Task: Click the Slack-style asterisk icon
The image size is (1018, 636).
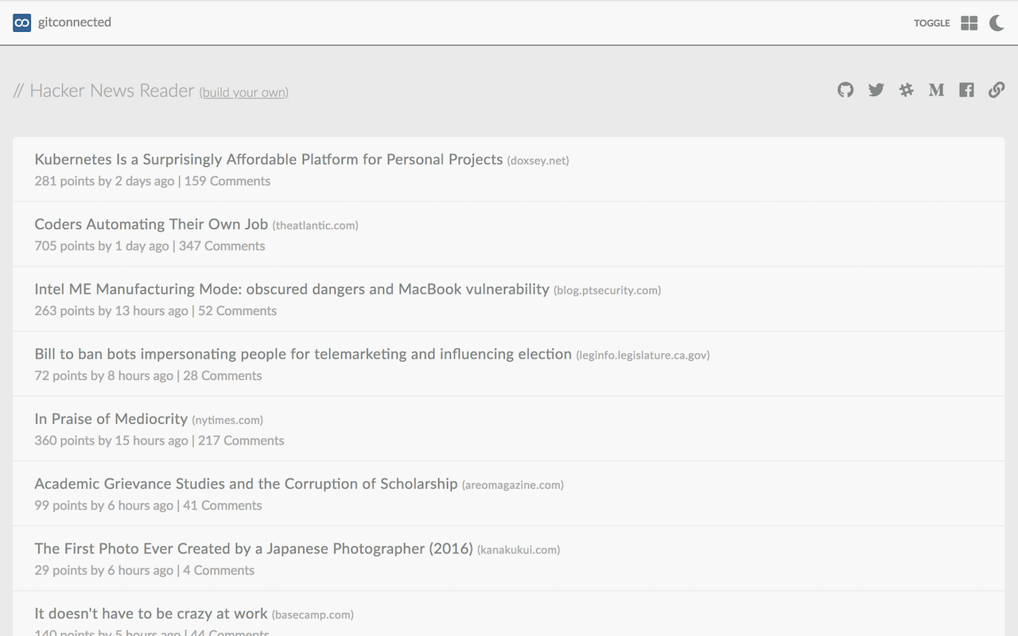Action: (x=907, y=90)
